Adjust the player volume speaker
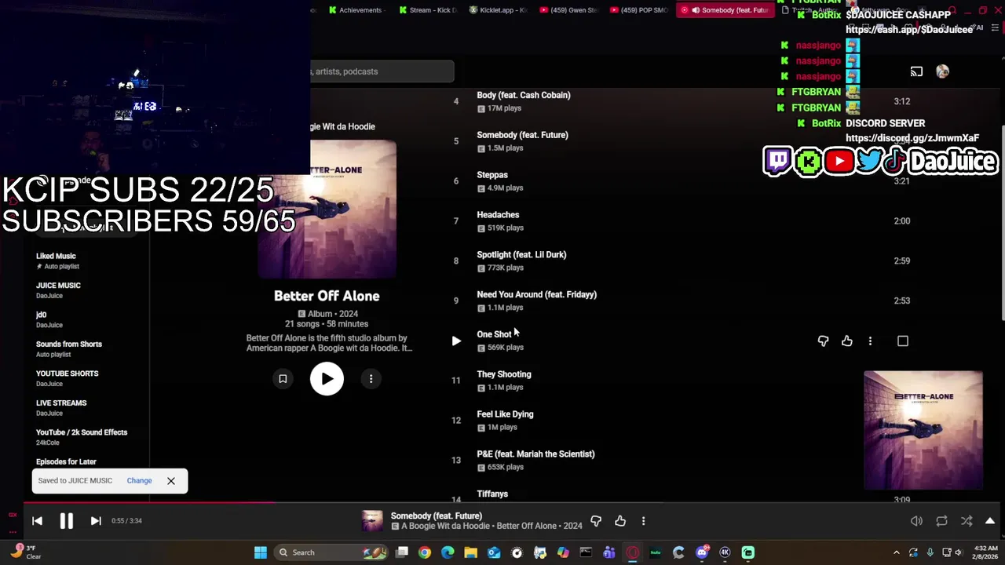The image size is (1005, 565). coord(916,521)
